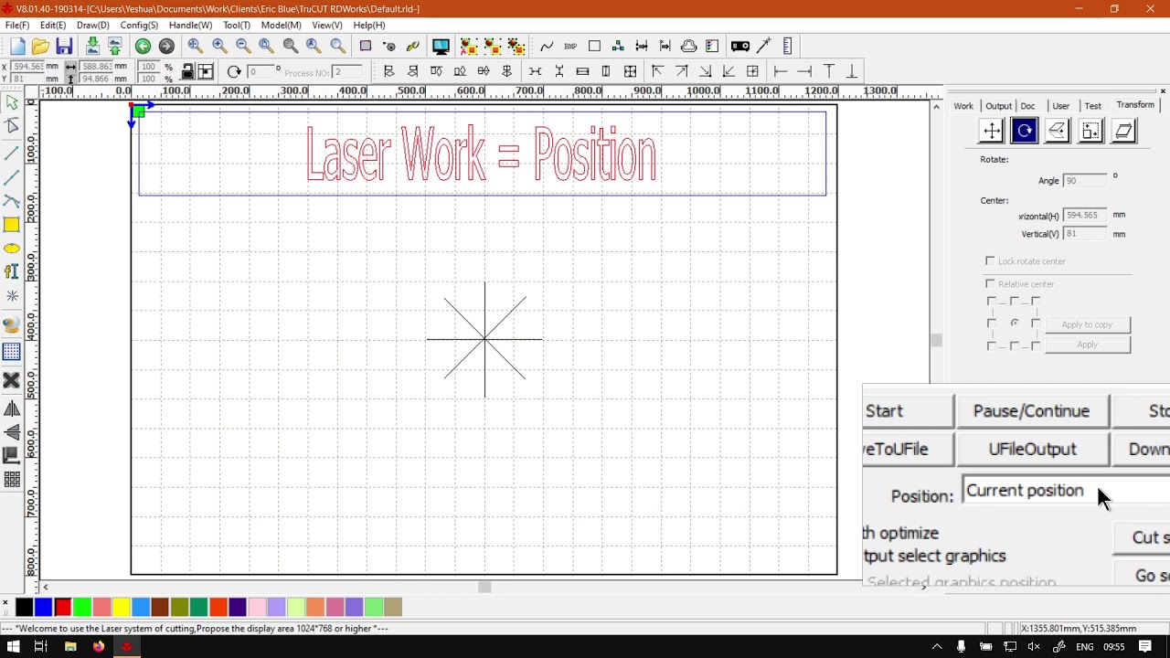Image resolution: width=1170 pixels, height=658 pixels.
Task: Select the Zoom Out magnifier tool
Action: coord(243,47)
